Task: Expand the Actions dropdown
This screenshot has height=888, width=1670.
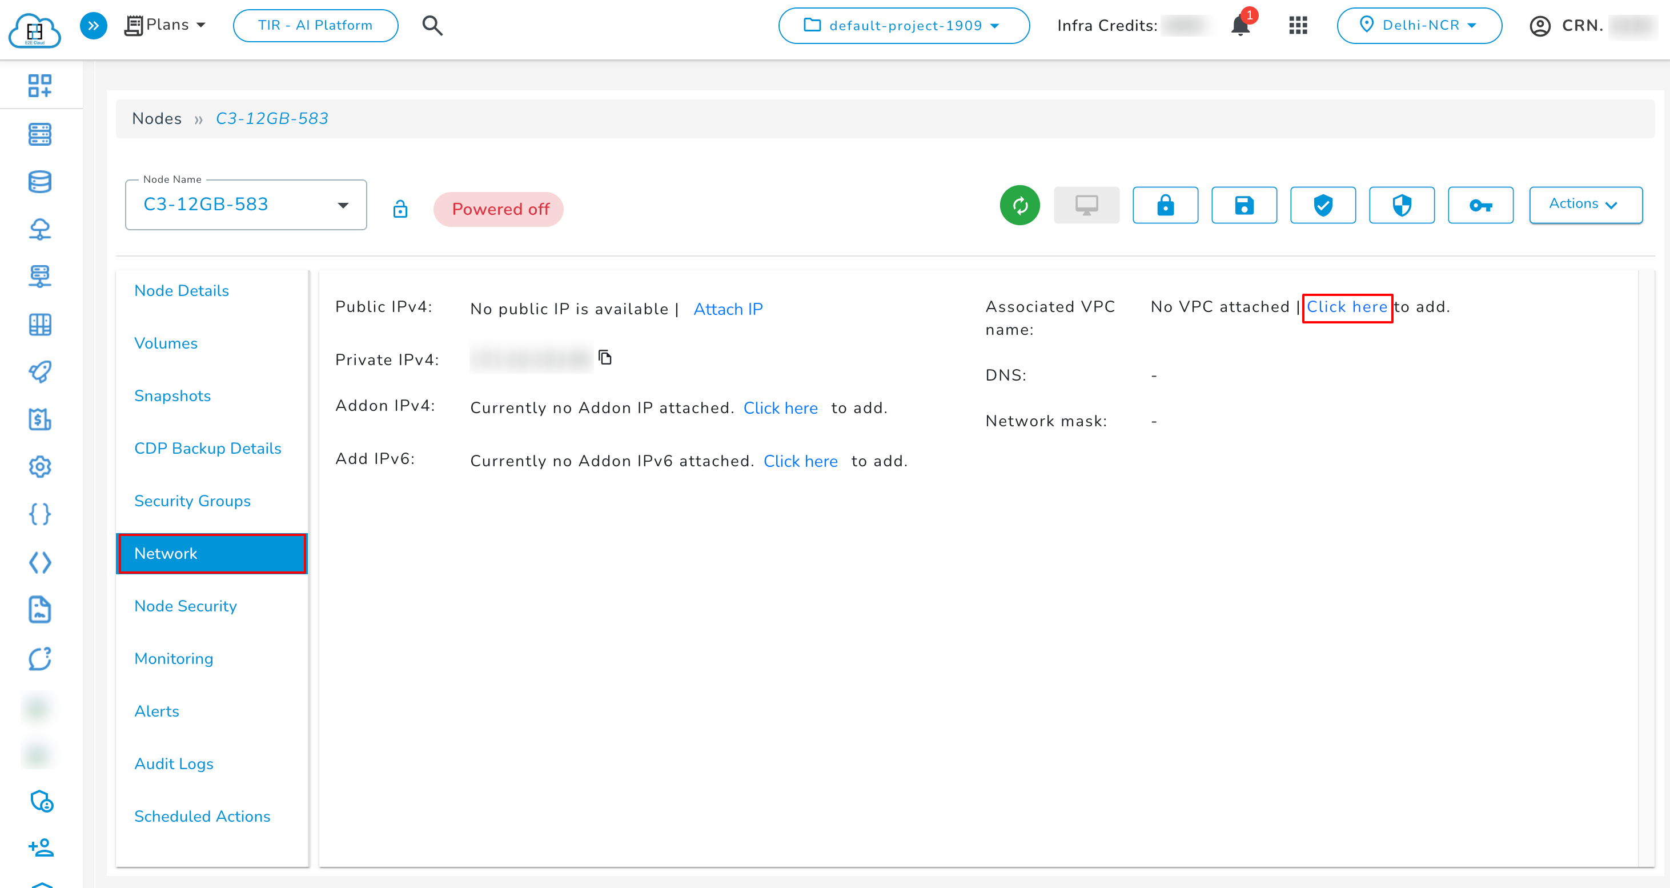Action: (1585, 205)
